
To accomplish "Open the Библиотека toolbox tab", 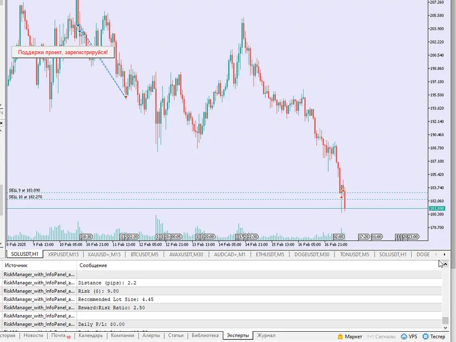I will point(205,335).
